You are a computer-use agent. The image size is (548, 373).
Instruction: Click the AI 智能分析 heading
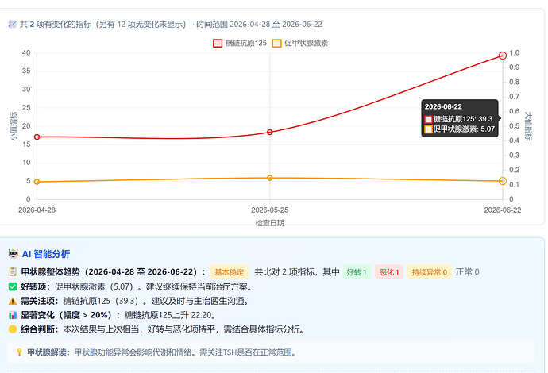[46, 254]
